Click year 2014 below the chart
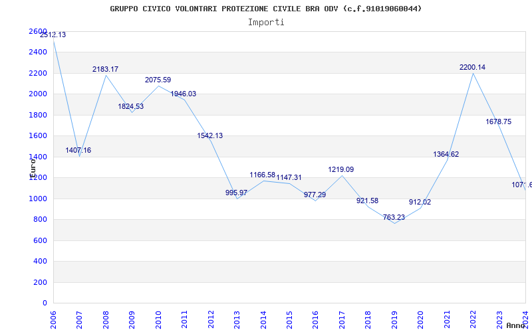 point(263,320)
